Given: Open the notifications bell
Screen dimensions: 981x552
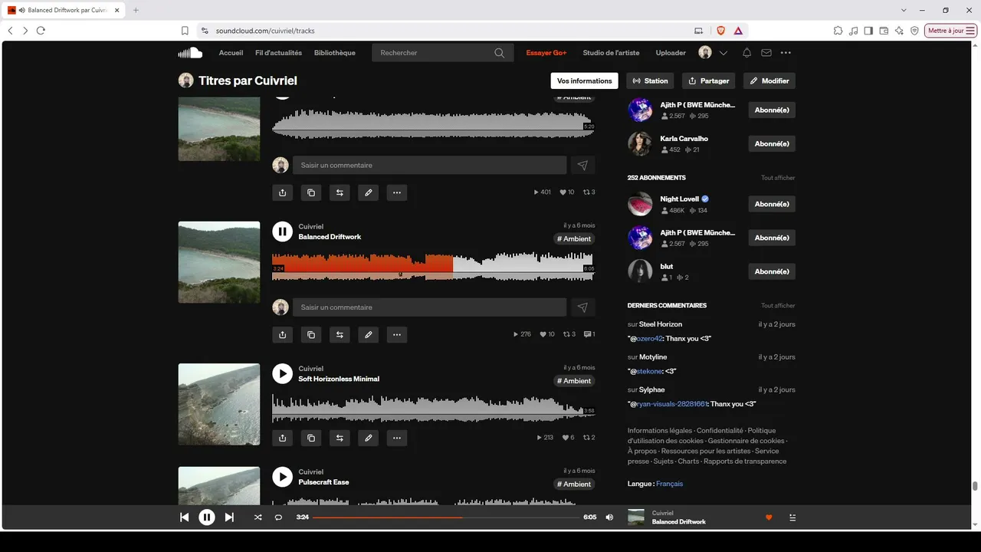Looking at the screenshot, I should click(746, 53).
